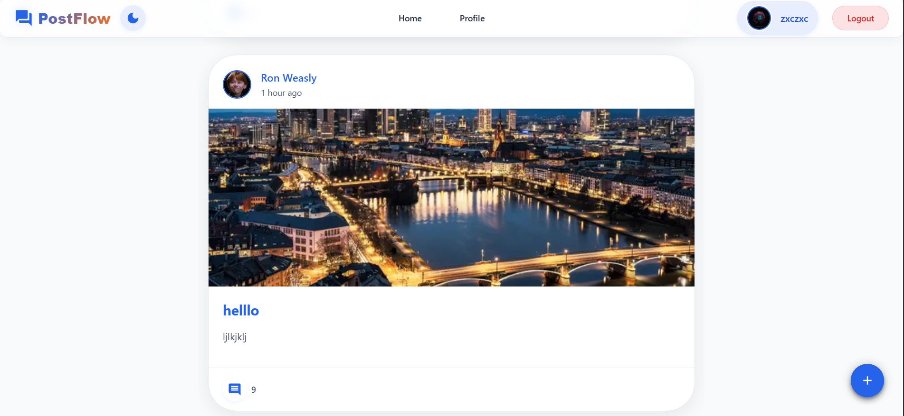The width and height of the screenshot is (904, 416).
Task: Select the zxczxc username label
Action: click(794, 19)
